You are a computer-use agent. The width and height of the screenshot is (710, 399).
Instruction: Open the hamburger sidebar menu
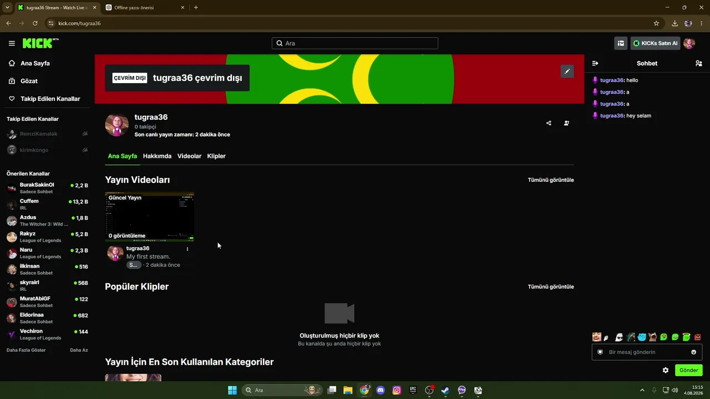tap(12, 43)
